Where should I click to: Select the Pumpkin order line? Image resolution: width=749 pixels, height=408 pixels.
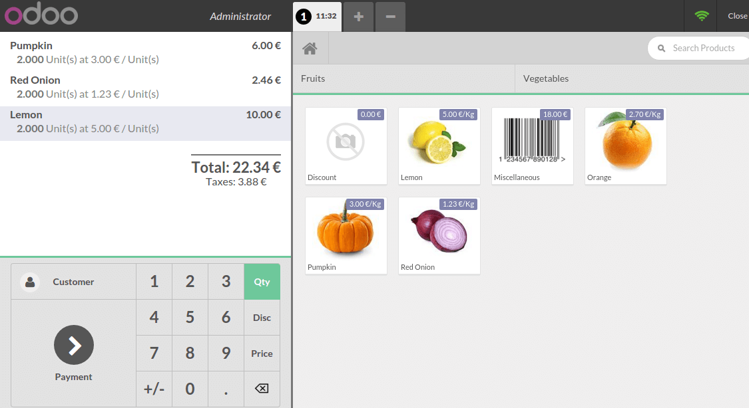145,52
